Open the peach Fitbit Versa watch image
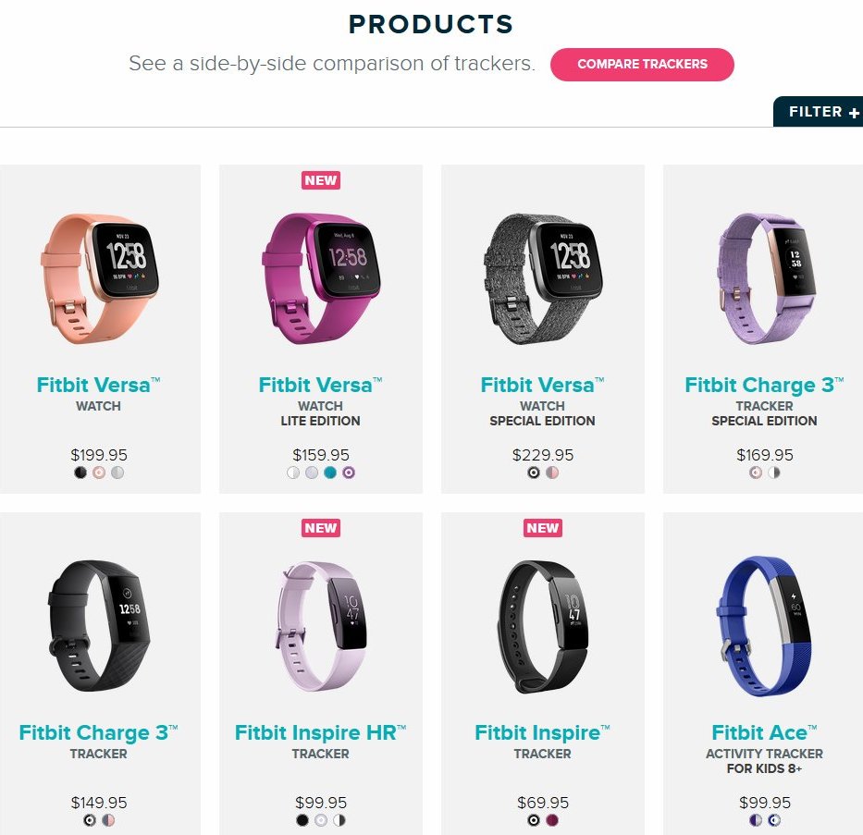Image resolution: width=863 pixels, height=835 pixels. (100, 279)
